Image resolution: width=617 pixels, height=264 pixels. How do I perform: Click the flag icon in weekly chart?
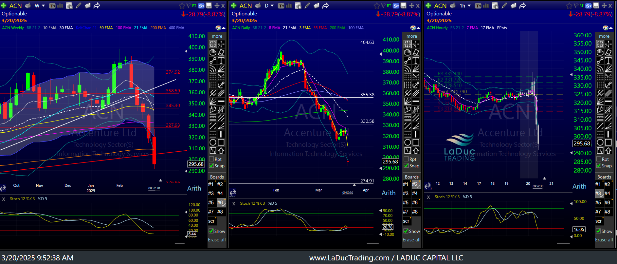click(189, 6)
